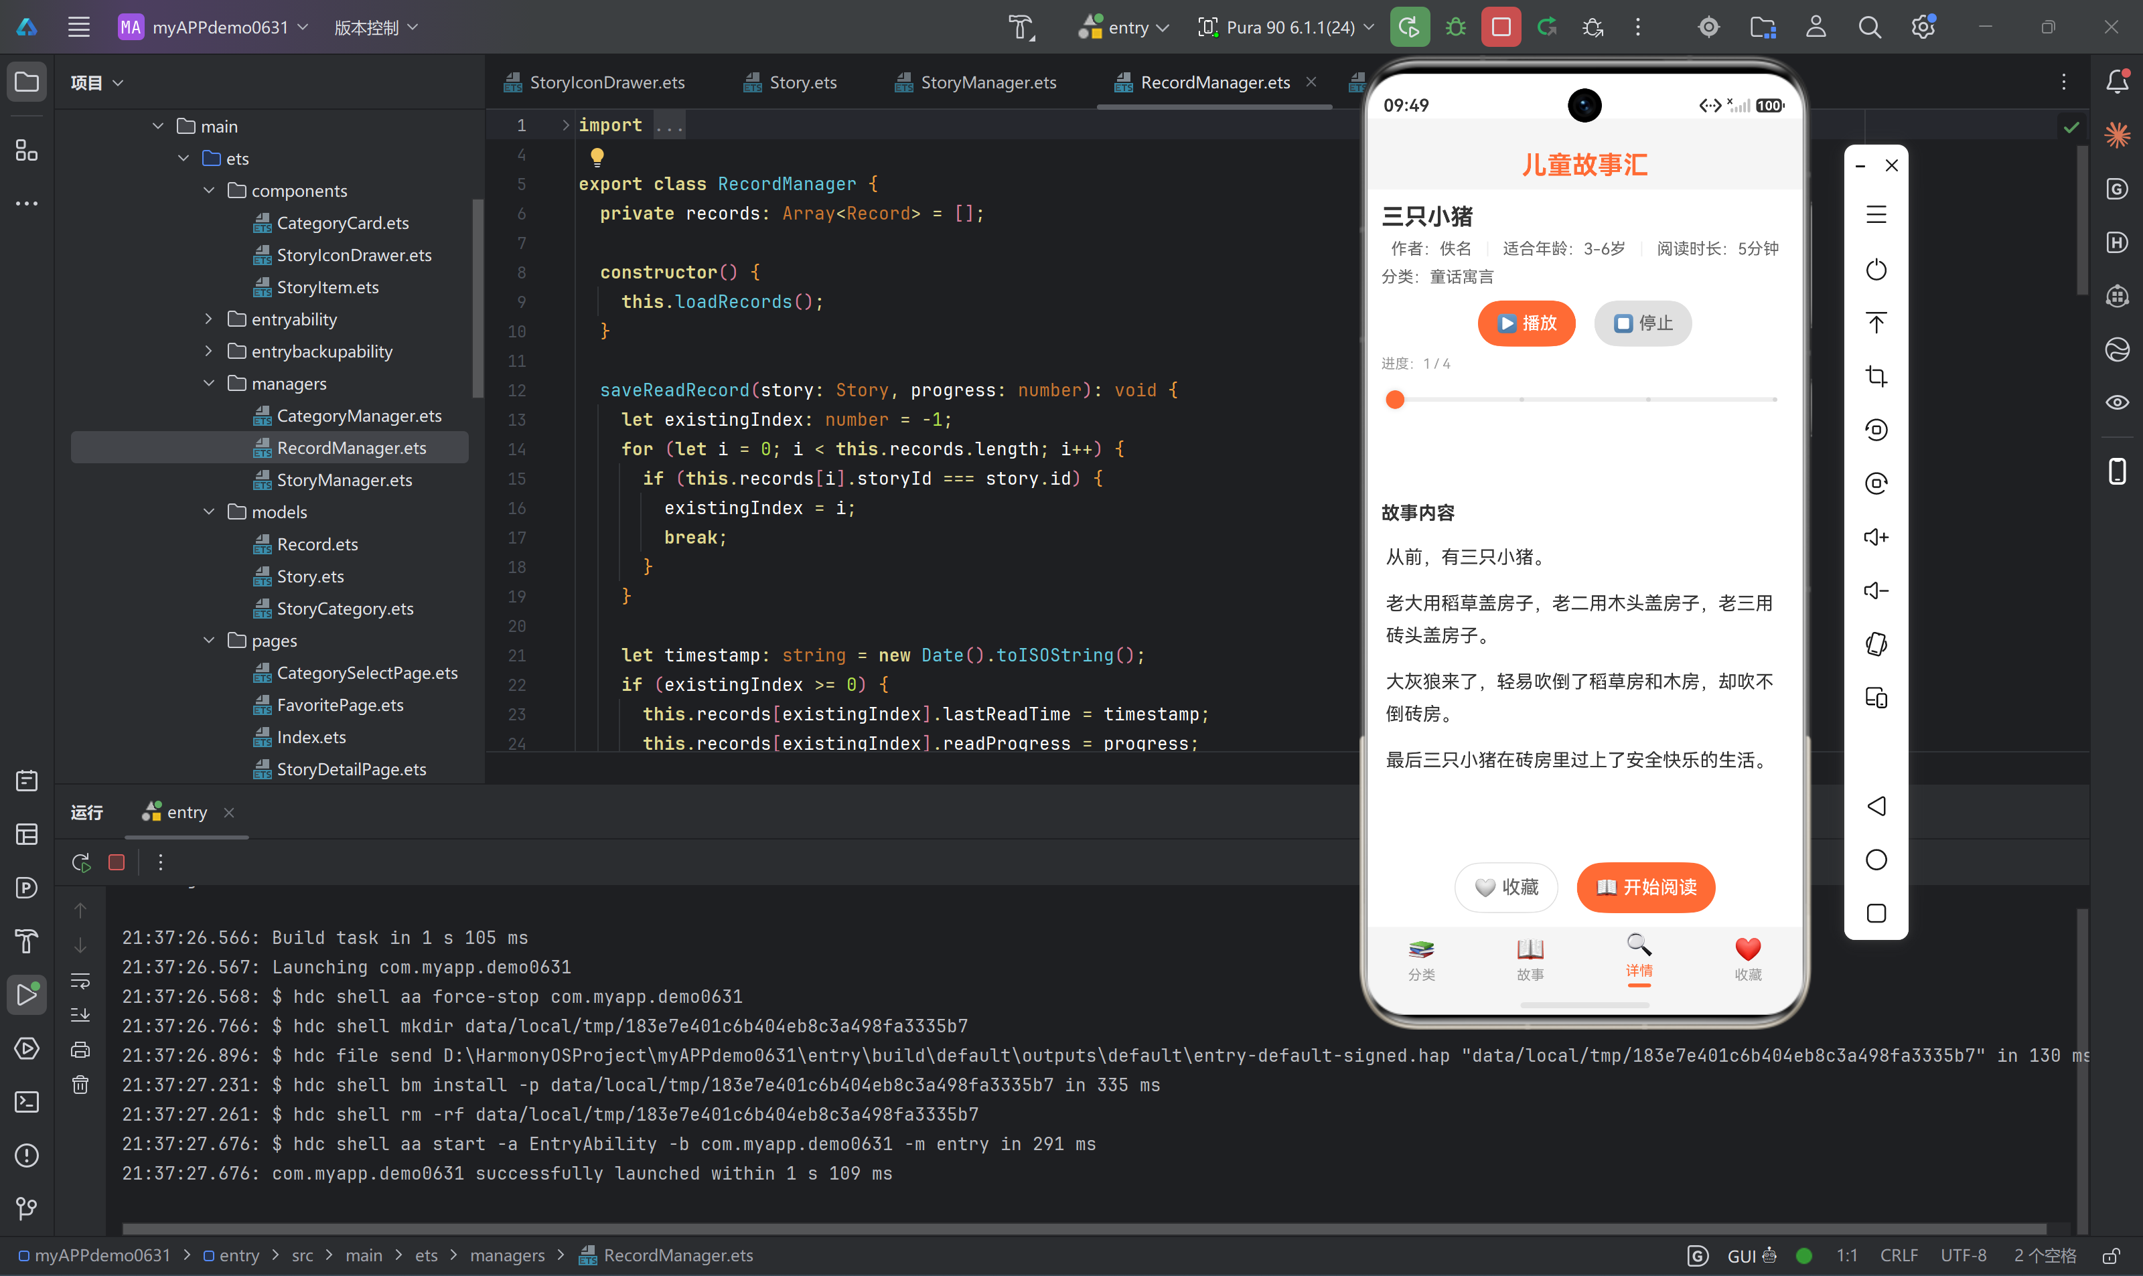Open StoryDetailPage.ets in project tree
2143x1276 pixels.
pyautogui.click(x=341, y=769)
